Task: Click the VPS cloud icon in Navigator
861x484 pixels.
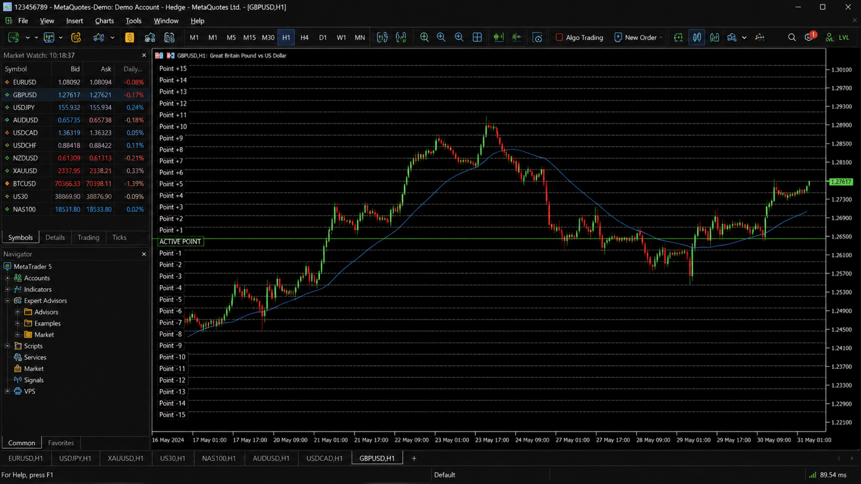Action: [18, 391]
